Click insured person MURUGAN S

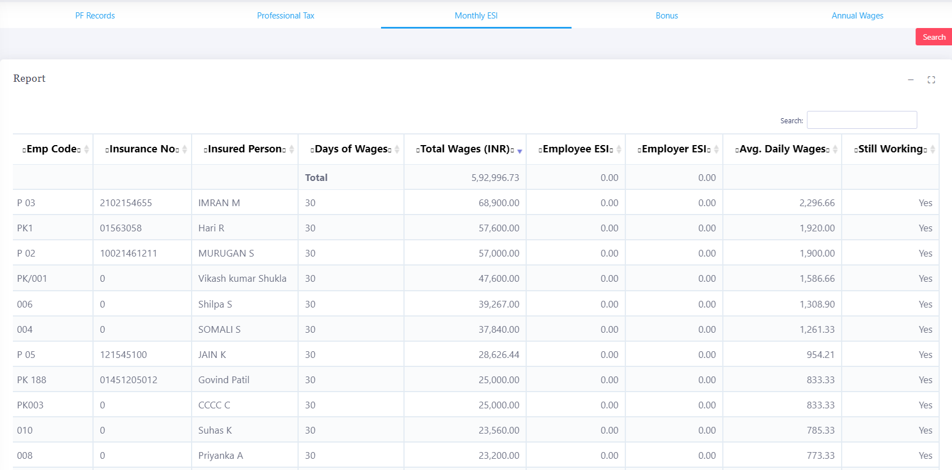tap(226, 253)
